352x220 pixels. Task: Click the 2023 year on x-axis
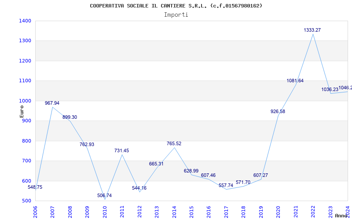330,212
